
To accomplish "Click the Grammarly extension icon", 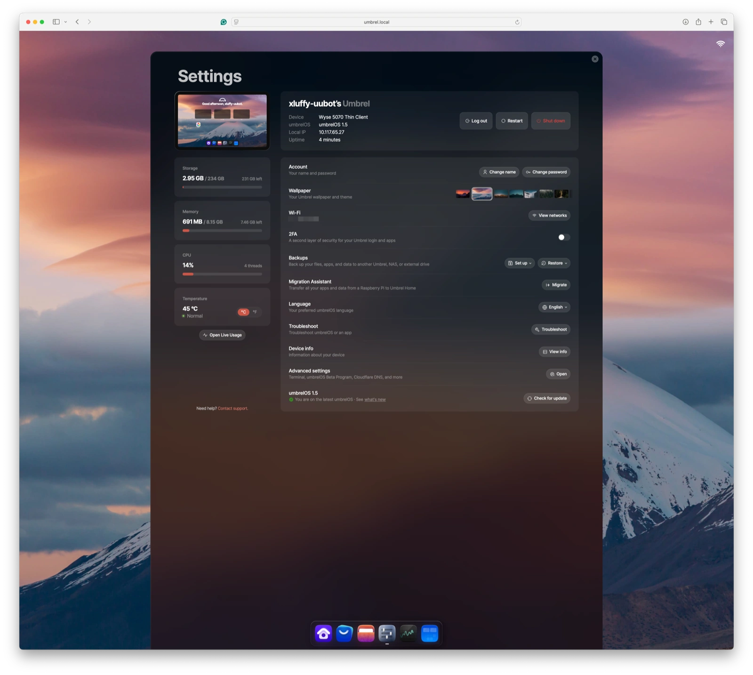I will tap(224, 22).
